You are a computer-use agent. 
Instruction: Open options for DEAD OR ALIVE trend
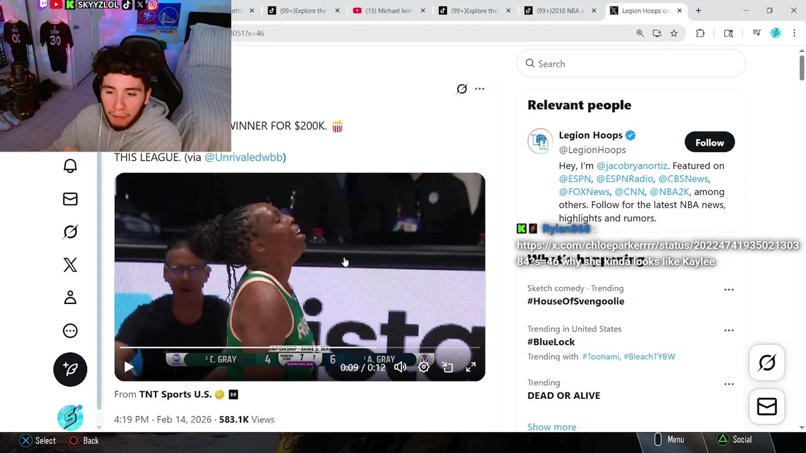pyautogui.click(x=729, y=384)
